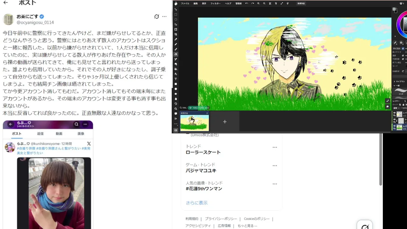This screenshot has height=229, width=407.
Task: Select the Move tool in the drawing app
Action: point(176,9)
